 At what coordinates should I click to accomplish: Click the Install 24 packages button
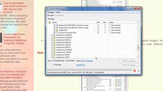tap(129, 61)
